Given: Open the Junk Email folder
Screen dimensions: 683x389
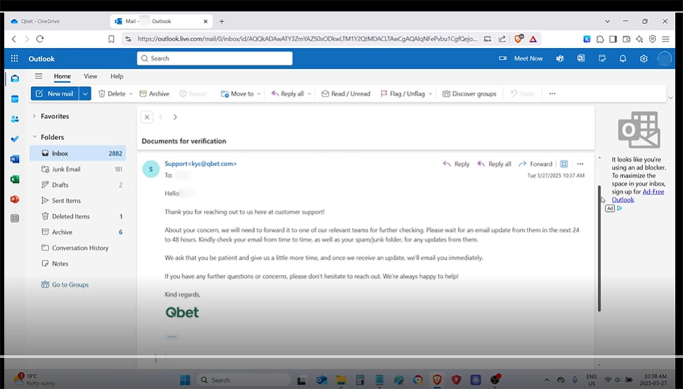Looking at the screenshot, I should (77, 169).
